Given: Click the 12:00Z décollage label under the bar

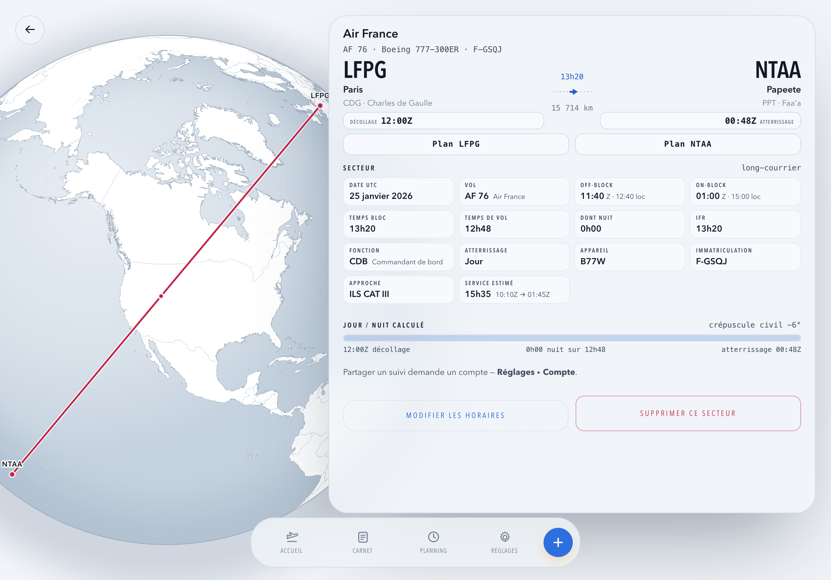Looking at the screenshot, I should click(x=377, y=349).
